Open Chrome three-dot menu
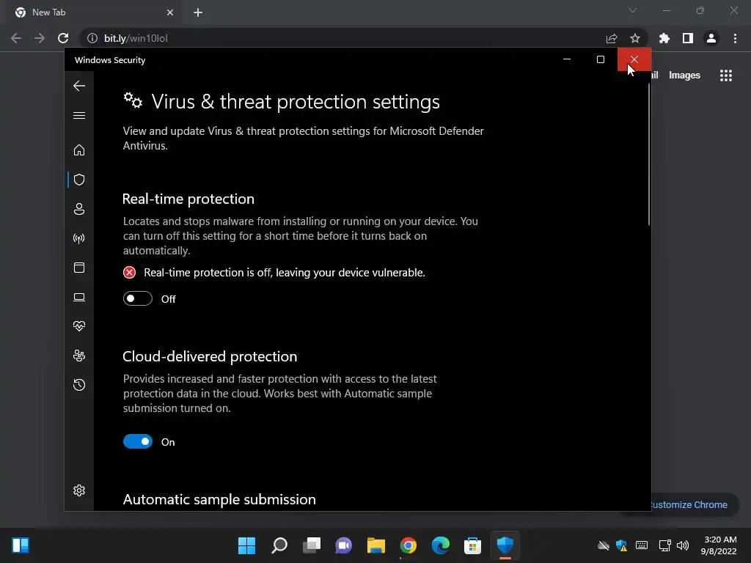This screenshot has width=751, height=563. pos(735,38)
